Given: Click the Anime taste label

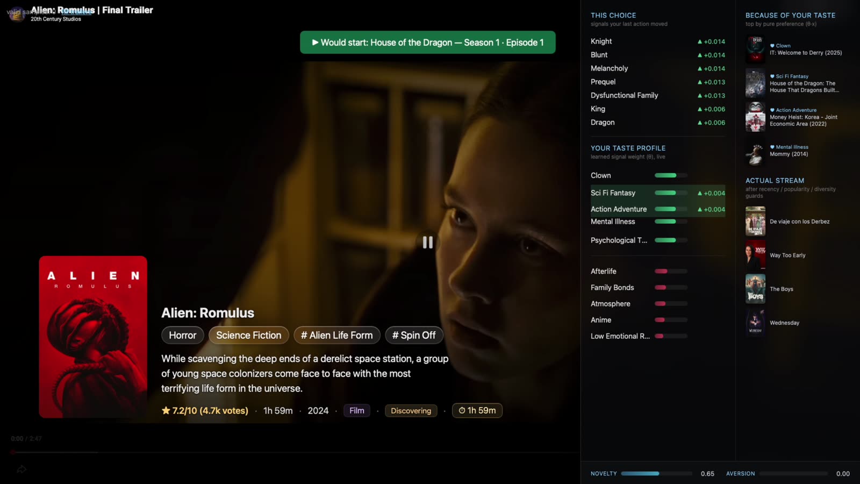Looking at the screenshot, I should click(601, 320).
